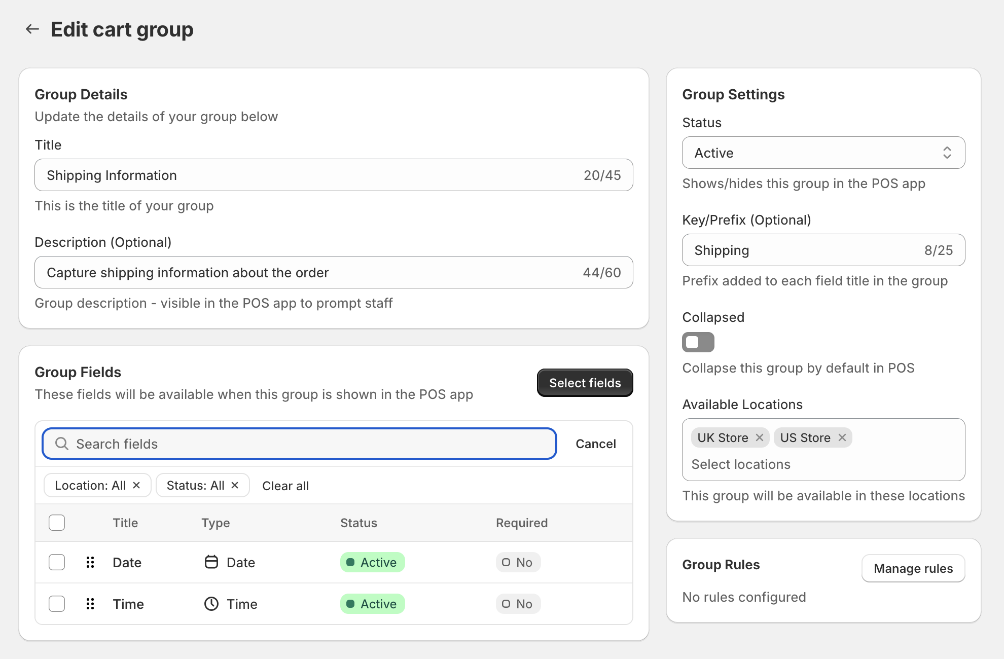
Task: Check the Date field row checkbox
Action: (57, 562)
